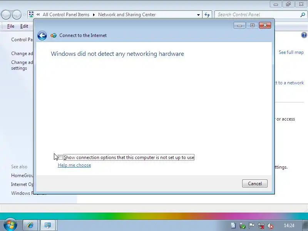This screenshot has height=231, width=308.
Task: Click the search magnifier icon
Action: click(x=303, y=15)
